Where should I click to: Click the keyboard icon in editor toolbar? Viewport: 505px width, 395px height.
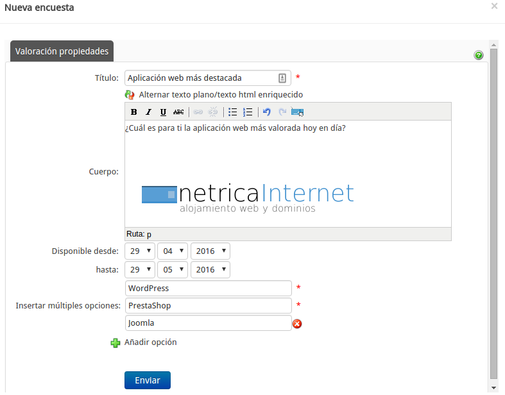(297, 112)
